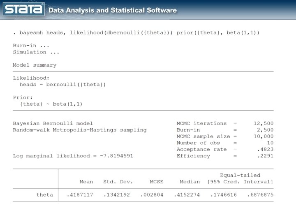The height and width of the screenshot is (222, 296).
Task: Select the "Random-walk Metropolis-Hastings sampling" line
Action: 79,130
